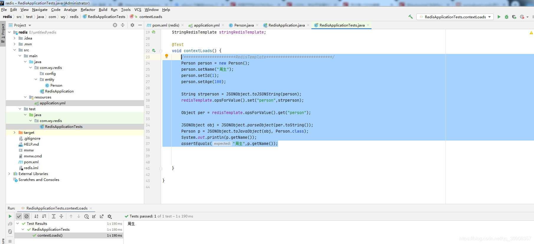Click the Build Project hammer icon

pos(410,17)
